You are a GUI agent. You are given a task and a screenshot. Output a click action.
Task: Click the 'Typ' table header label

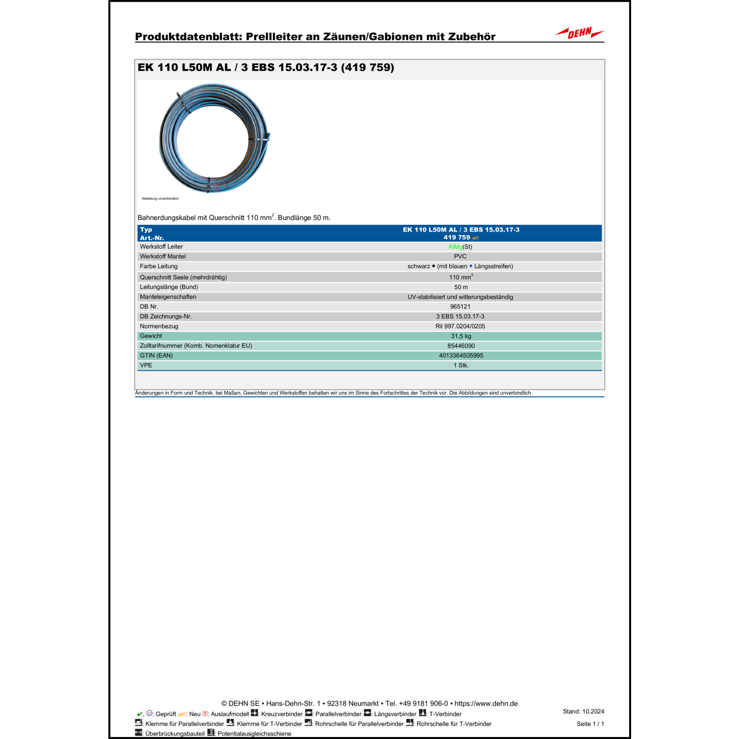click(x=146, y=230)
